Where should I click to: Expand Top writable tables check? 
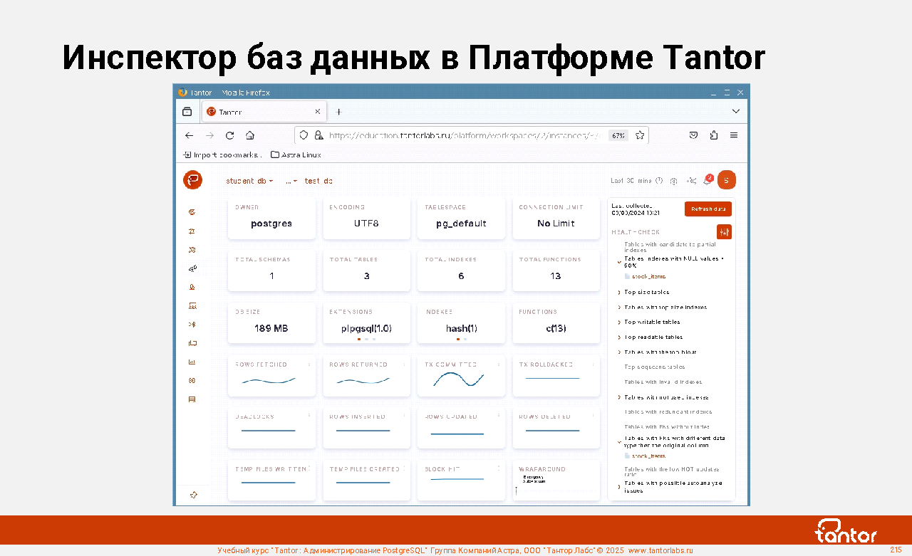[x=619, y=322]
